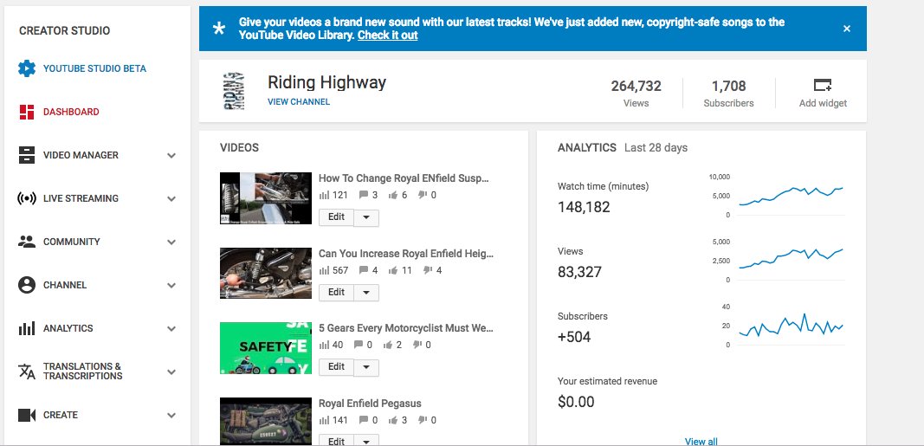
Task: Click the 264,732 Views counter
Action: click(636, 93)
